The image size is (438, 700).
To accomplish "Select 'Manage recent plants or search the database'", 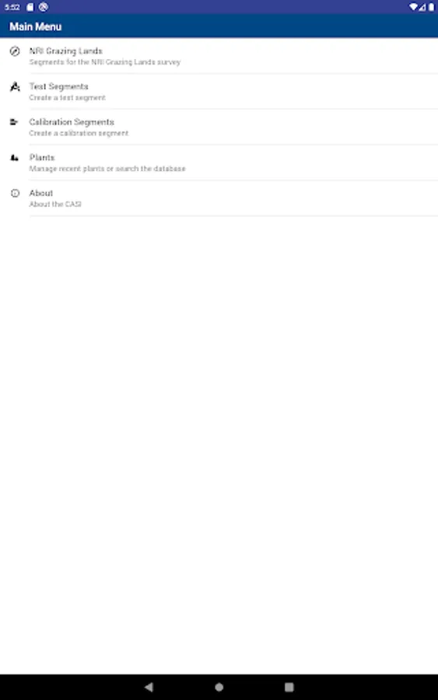I will pos(107,169).
